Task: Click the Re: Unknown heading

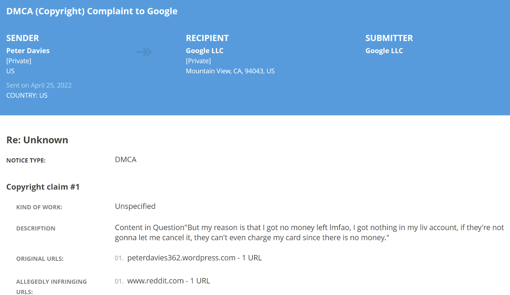Action: click(37, 140)
